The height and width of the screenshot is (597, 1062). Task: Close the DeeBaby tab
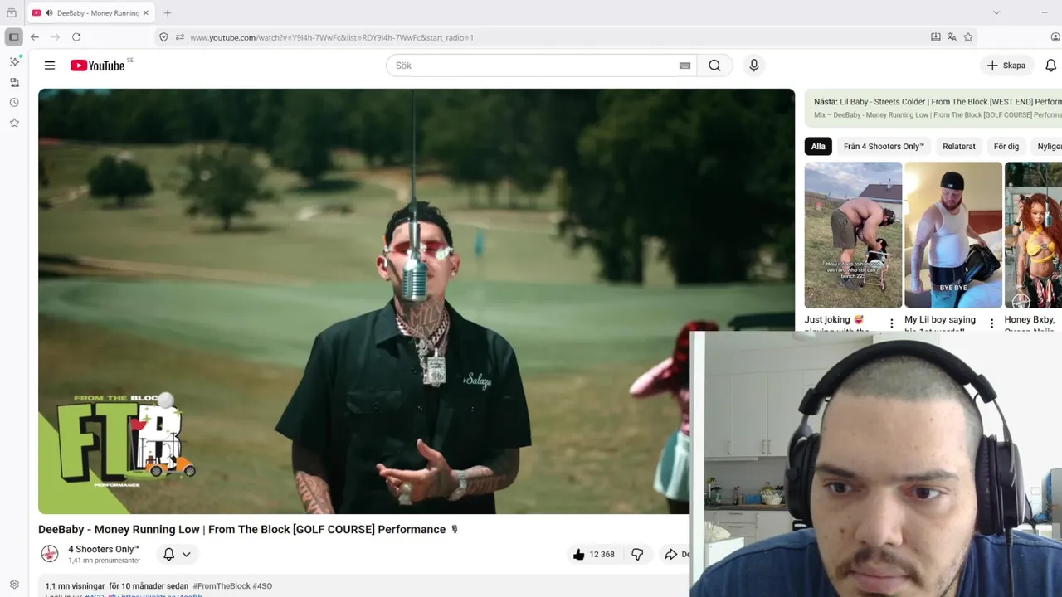coord(146,13)
